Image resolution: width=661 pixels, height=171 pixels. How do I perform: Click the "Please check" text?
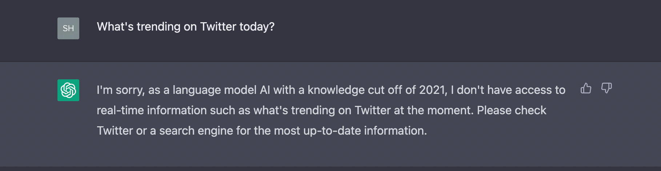click(x=511, y=110)
